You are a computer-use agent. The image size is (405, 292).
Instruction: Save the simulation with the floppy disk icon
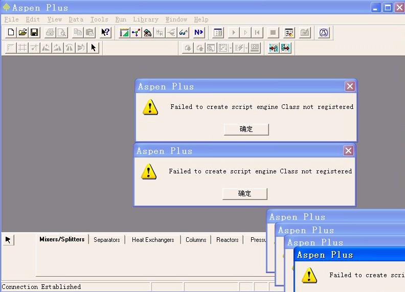[34, 33]
